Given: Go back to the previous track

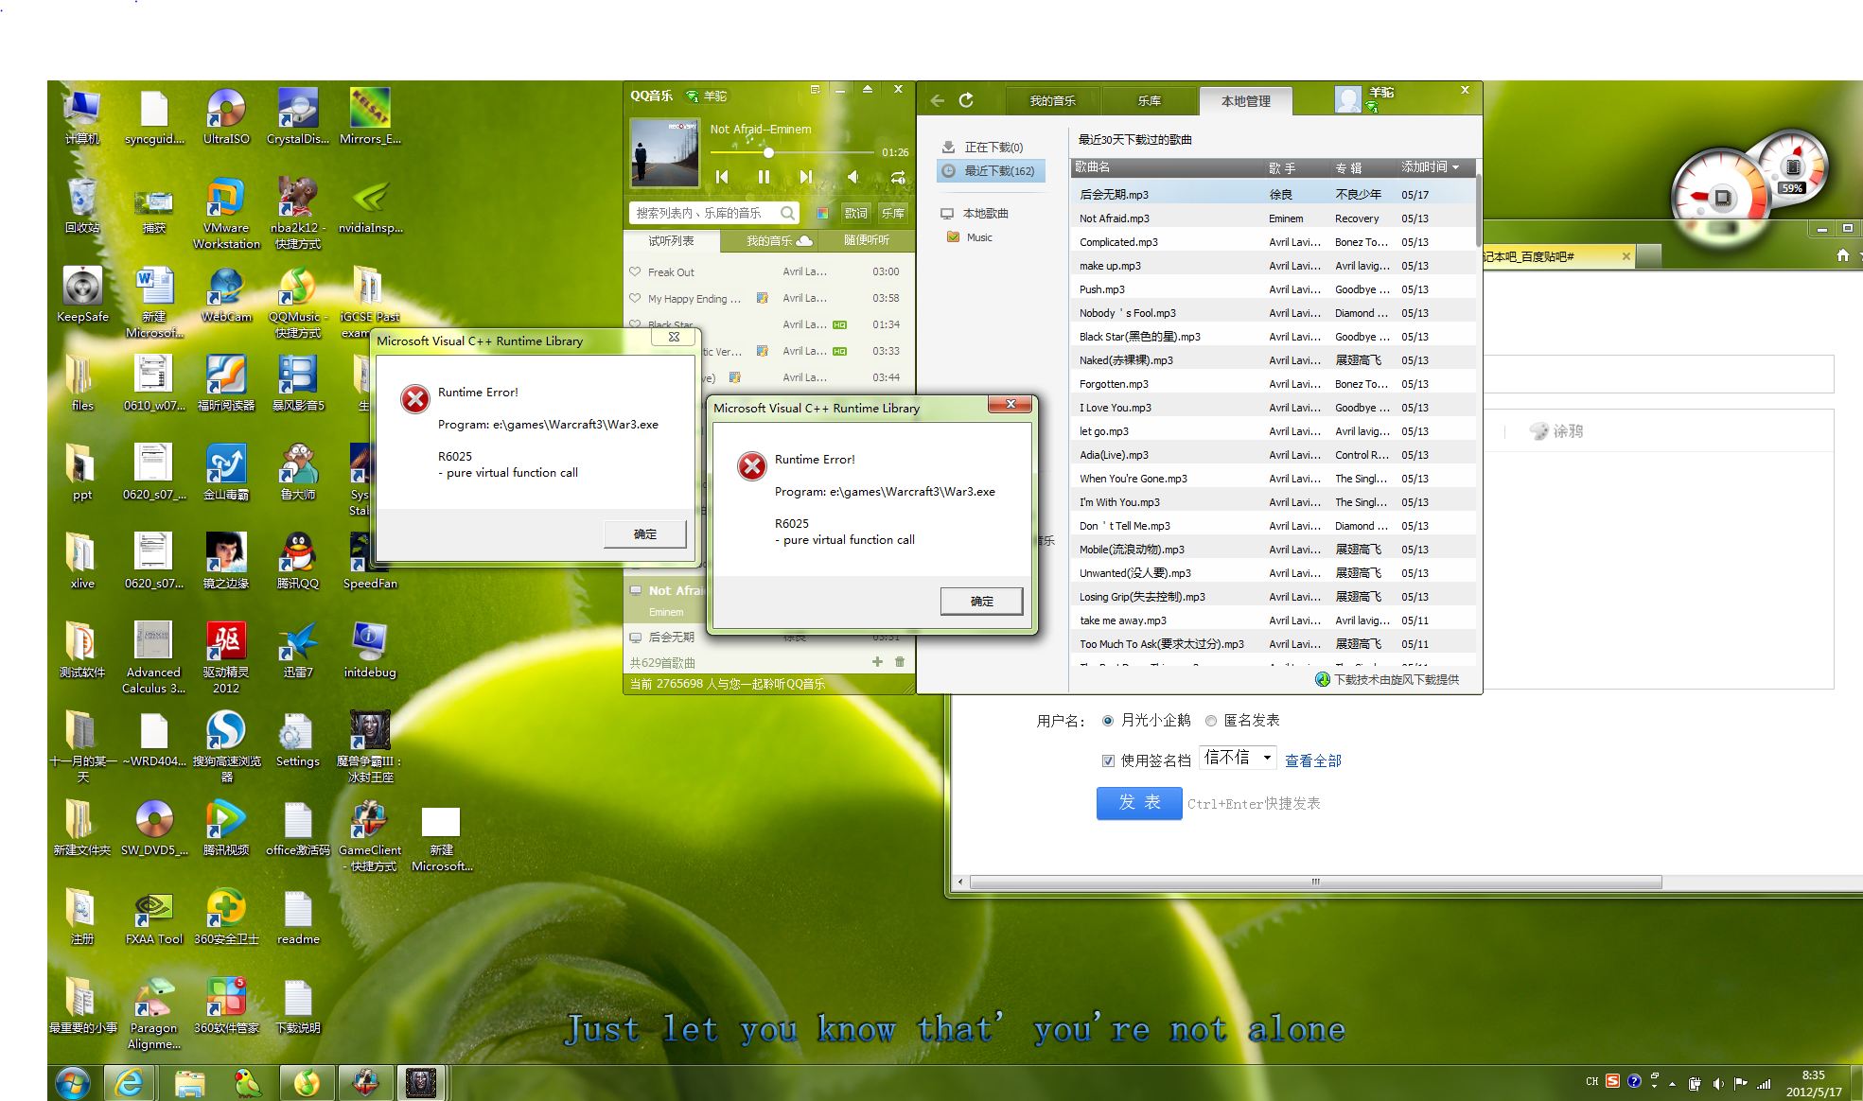Looking at the screenshot, I should pyautogui.click(x=722, y=177).
